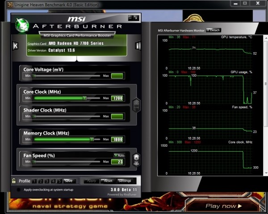This screenshot has height=214, width=268.
Task: Click the Fan Speed slider track
Action: coord(67,161)
